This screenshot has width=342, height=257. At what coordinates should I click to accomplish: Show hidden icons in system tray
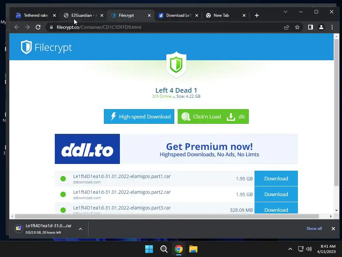(290, 249)
